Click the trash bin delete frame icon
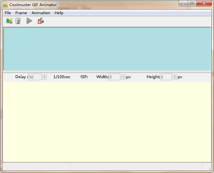214x173 pixels. point(18,21)
